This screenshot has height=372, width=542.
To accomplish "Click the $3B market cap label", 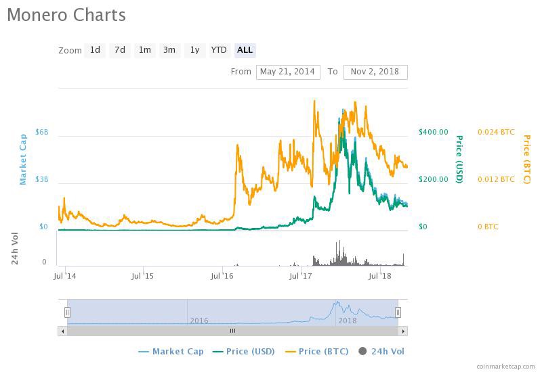I will pos(41,179).
